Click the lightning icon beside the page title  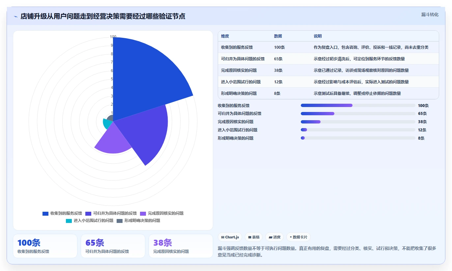(x=16, y=16)
